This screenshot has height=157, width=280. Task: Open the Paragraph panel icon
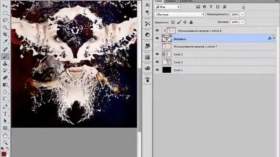pyautogui.click(x=147, y=12)
